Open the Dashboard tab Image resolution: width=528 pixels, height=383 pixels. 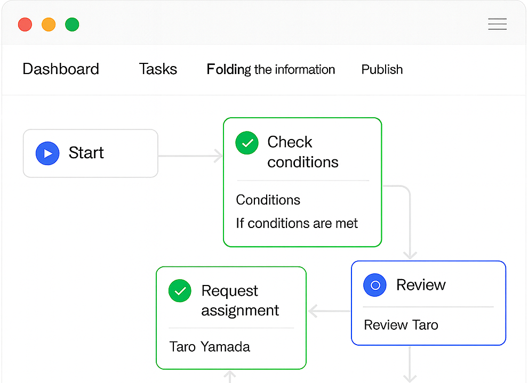coord(61,69)
